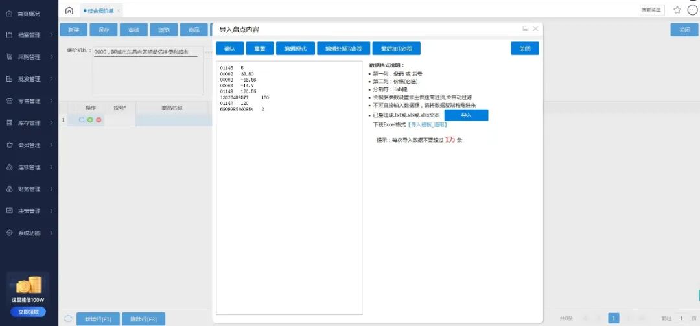
Task: Click the home icon in the tab bar
Action: click(69, 10)
